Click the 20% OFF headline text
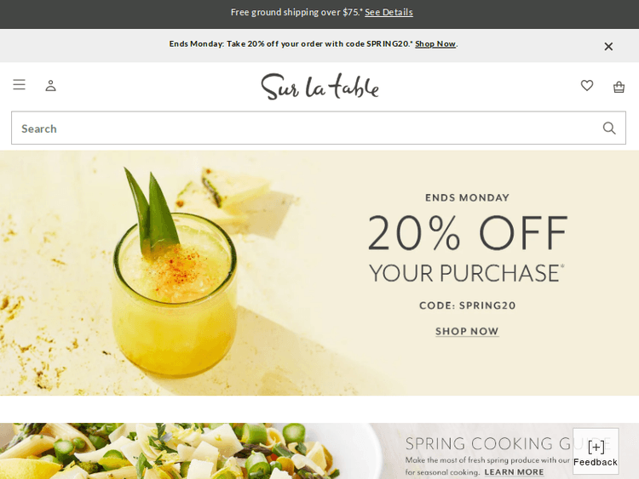This screenshot has width=639, height=479. 468,232
